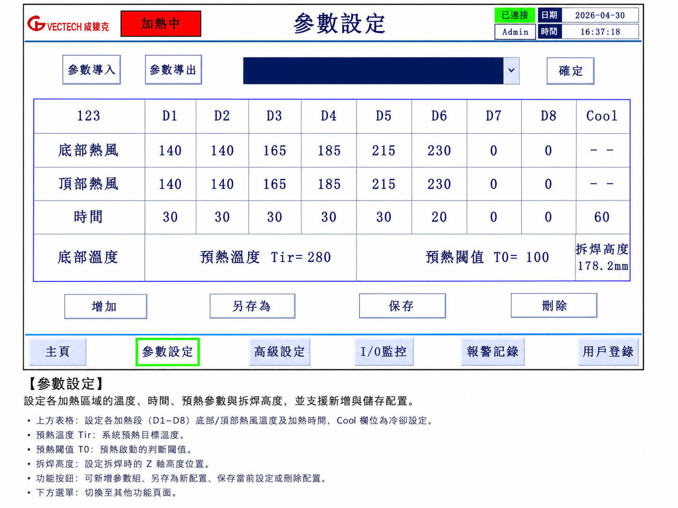Viewport: 678px width, 508px height.
Task: Edit 底部熱風 D2 value 140
Action: click(222, 151)
